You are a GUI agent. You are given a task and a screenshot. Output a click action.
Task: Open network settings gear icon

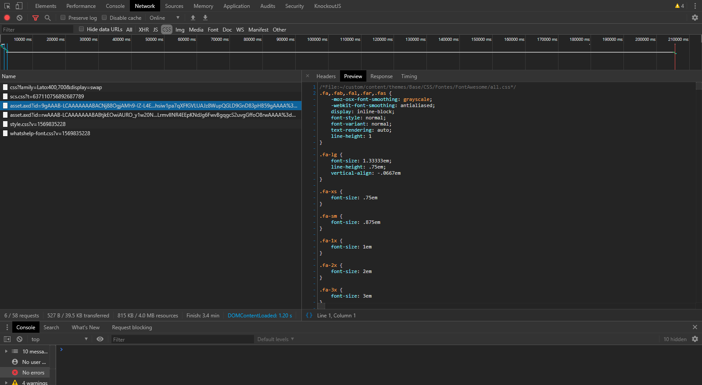coord(695,18)
